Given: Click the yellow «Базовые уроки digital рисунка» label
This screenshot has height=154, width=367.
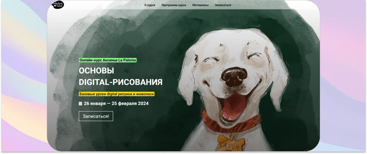Looking at the screenshot, I should click(117, 94).
